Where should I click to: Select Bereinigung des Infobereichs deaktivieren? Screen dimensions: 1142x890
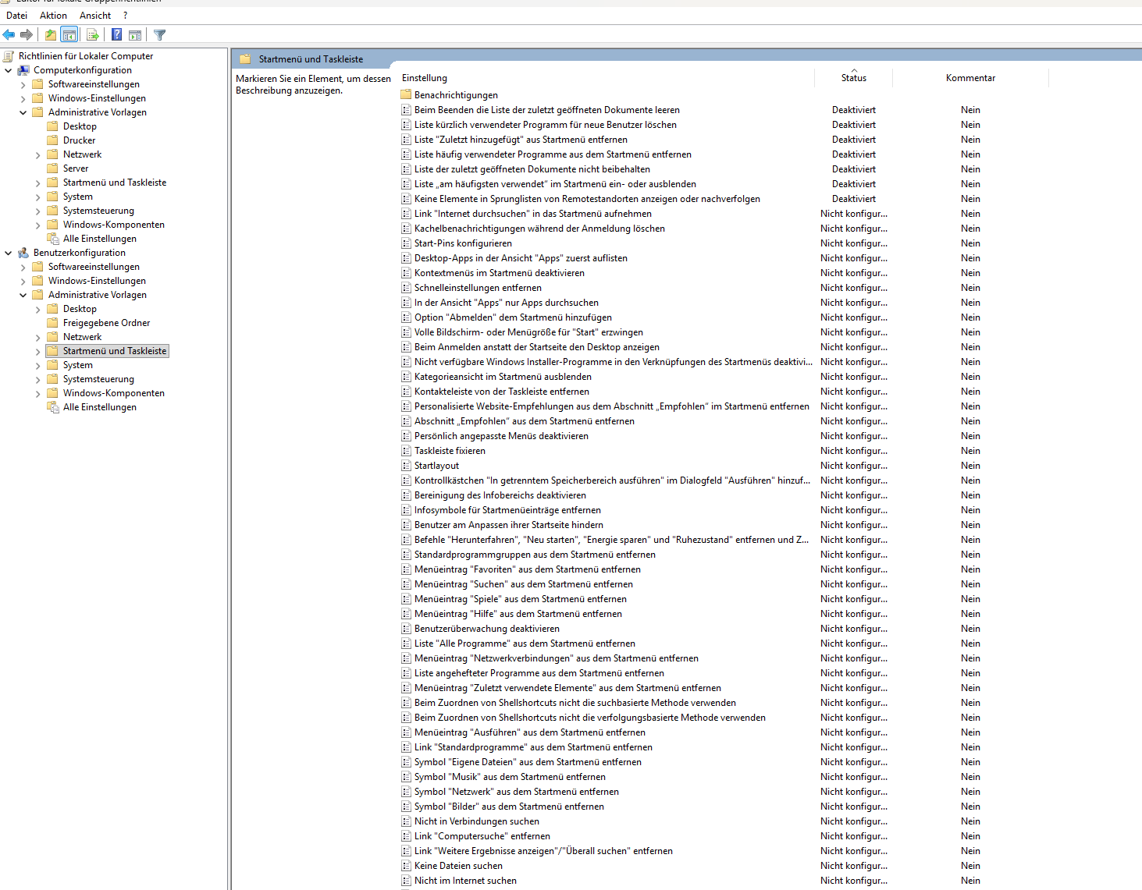pyautogui.click(x=500, y=495)
